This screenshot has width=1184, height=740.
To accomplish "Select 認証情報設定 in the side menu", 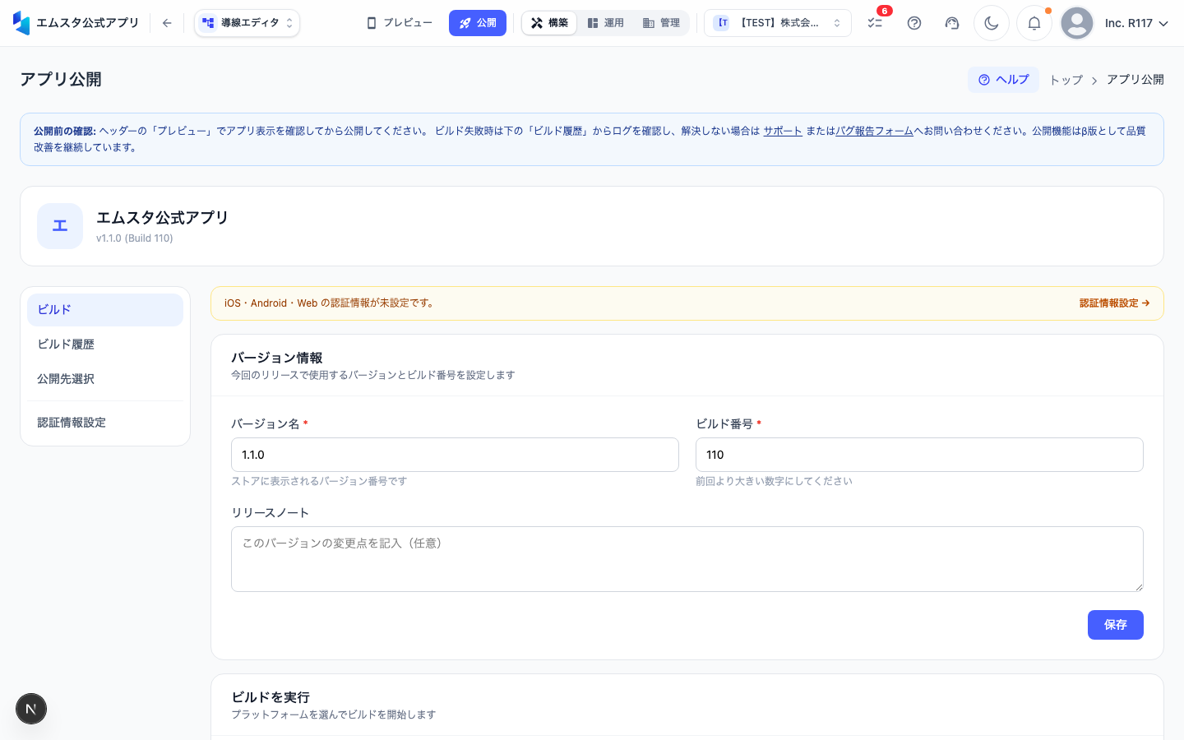I will [105, 423].
